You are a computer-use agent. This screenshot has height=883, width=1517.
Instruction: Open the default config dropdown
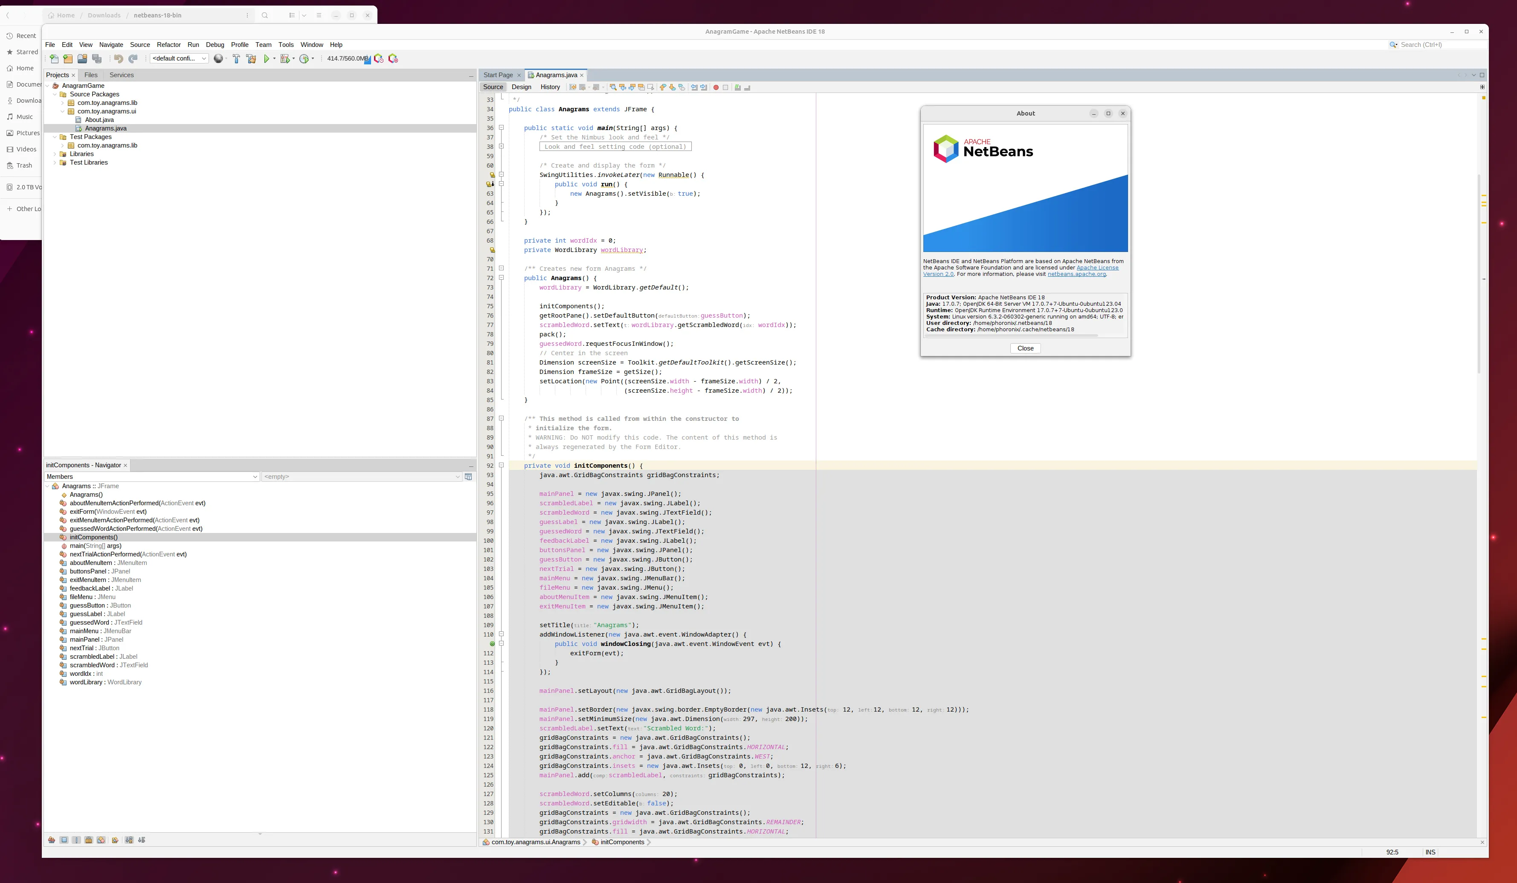point(179,58)
